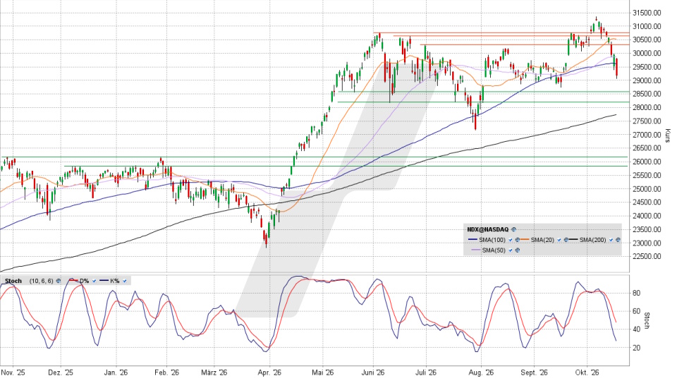Image resolution: width=677 pixels, height=381 pixels.
Task: Toggle the SMA(20) visibility checkbox
Action: (x=559, y=240)
